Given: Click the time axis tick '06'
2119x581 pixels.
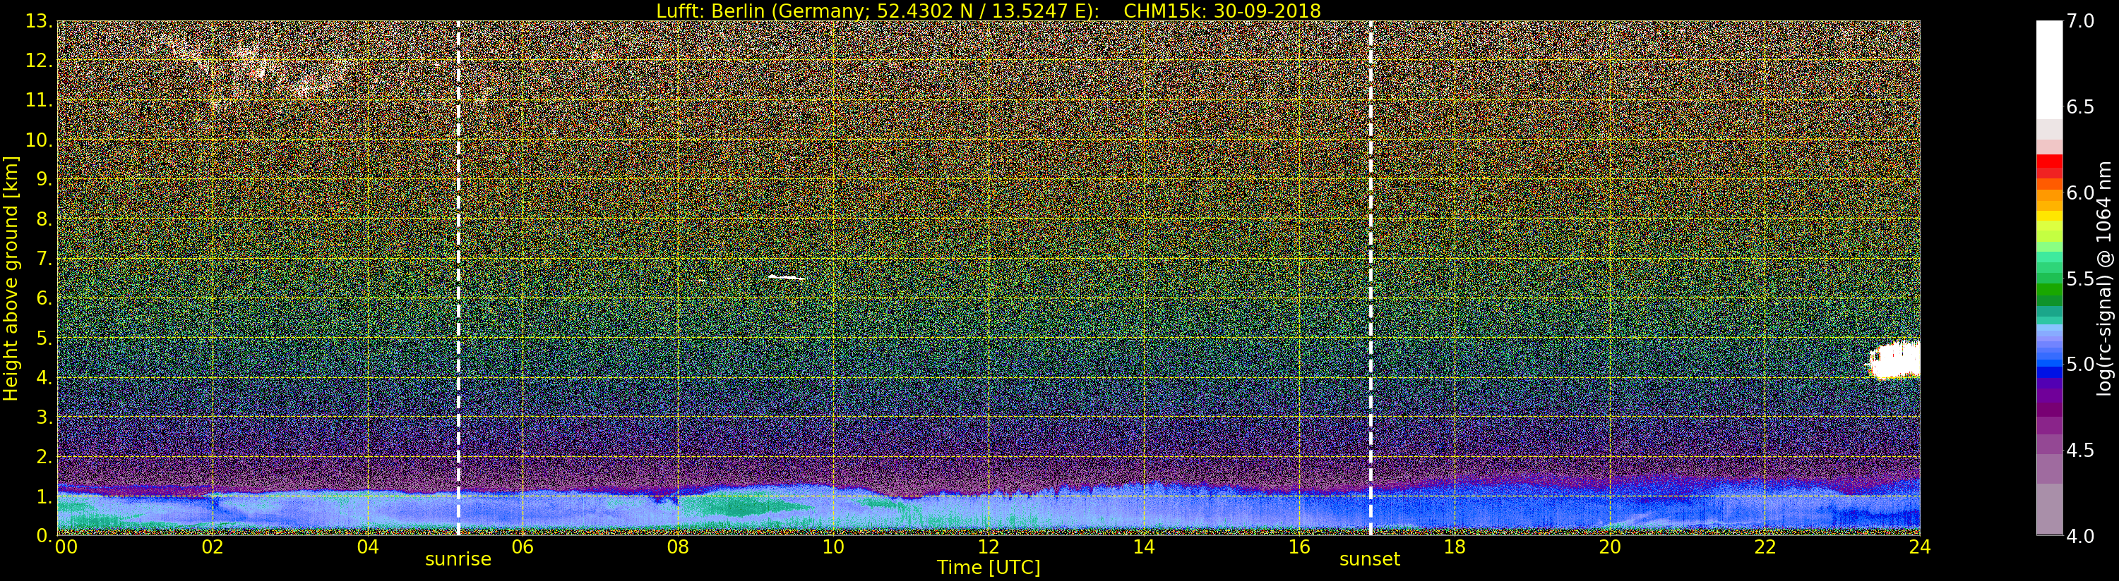Looking at the screenshot, I should (523, 546).
